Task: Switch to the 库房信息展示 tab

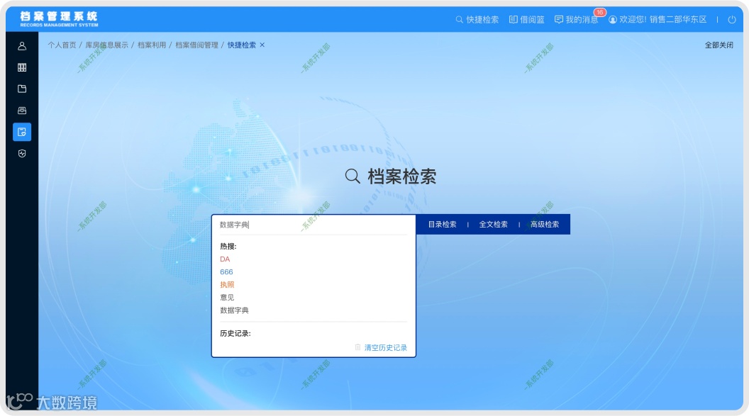Action: coord(106,45)
